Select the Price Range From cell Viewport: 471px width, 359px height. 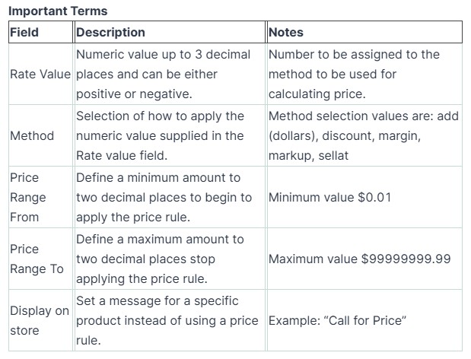[x=28, y=197]
